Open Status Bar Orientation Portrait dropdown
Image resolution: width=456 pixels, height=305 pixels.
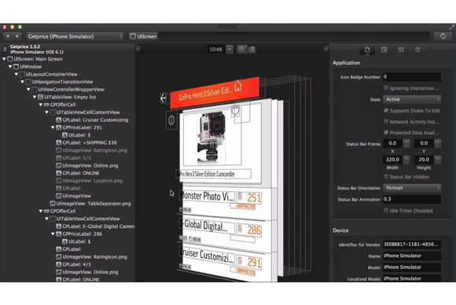[x=412, y=188]
